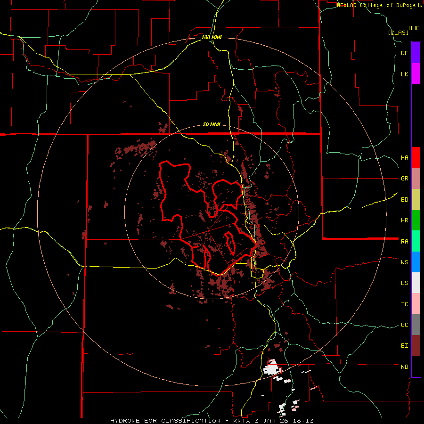The width and height of the screenshot is (424, 424).
Task: Click the 'WS' legend label
Action: 404,262
